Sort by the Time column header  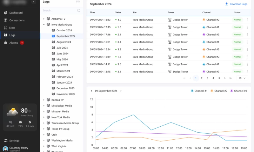pyautogui.click(x=92, y=12)
